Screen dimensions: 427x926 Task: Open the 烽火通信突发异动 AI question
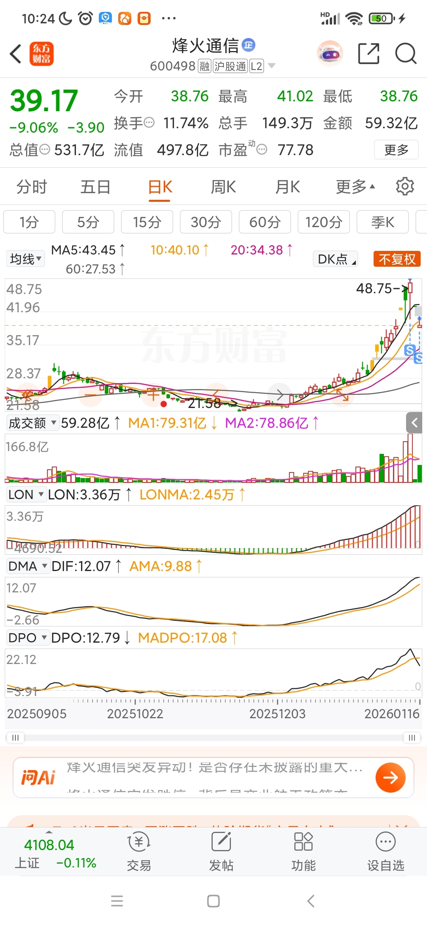pyautogui.click(x=214, y=768)
